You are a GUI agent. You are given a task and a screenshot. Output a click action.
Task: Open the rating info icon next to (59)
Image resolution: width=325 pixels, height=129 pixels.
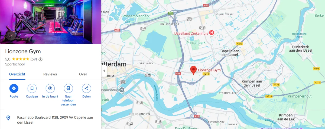[x=41, y=59]
